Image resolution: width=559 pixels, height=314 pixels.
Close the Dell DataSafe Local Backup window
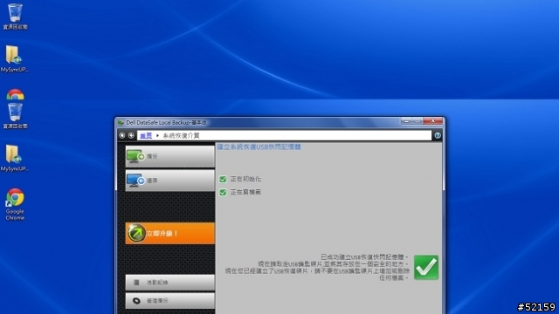point(433,121)
